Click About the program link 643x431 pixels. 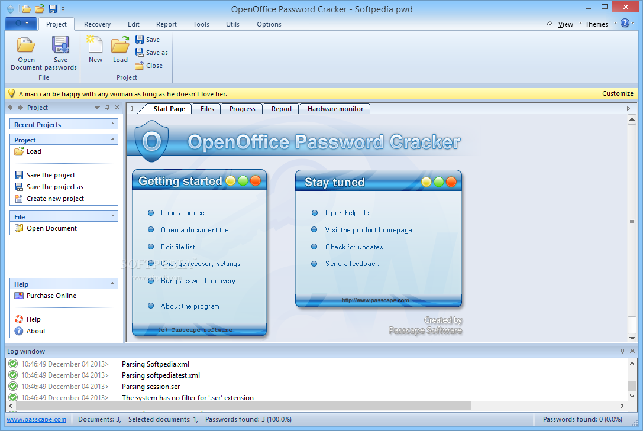tap(190, 306)
